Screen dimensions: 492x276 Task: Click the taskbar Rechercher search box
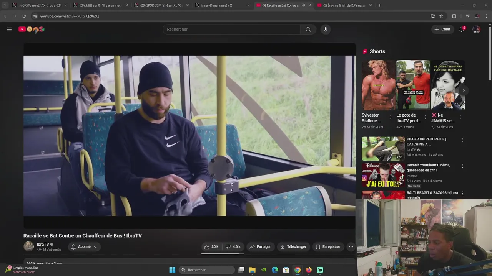coord(207,270)
